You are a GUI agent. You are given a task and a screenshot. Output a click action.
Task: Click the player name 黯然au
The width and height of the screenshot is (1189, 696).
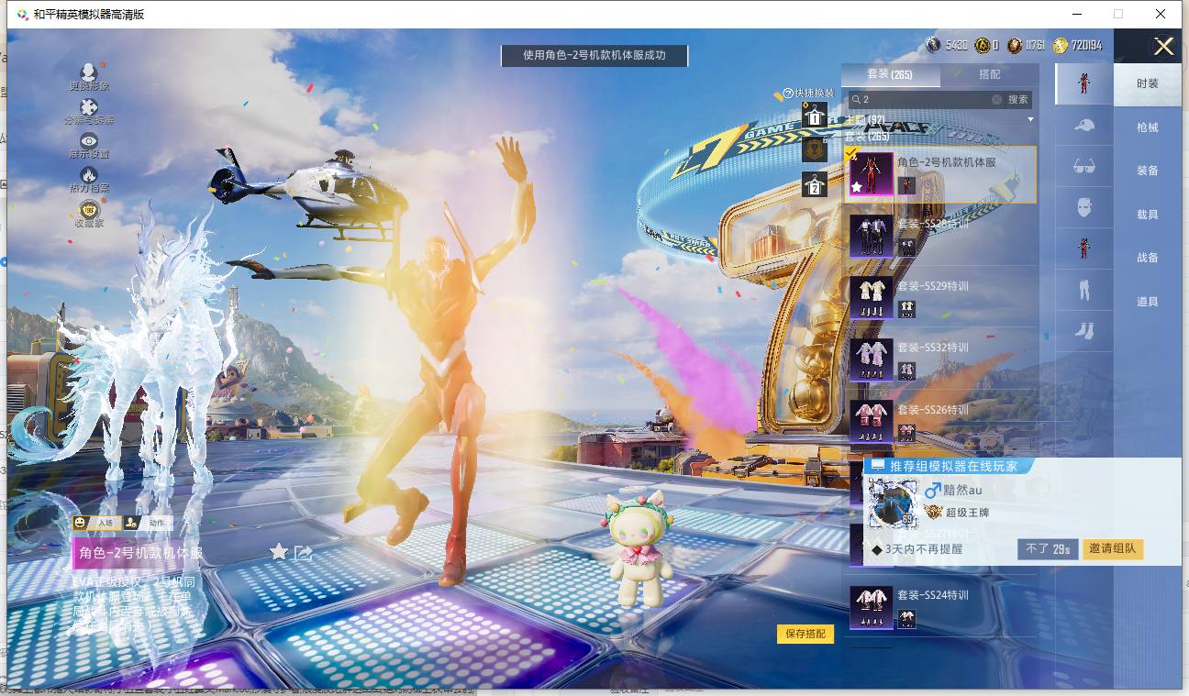click(962, 490)
